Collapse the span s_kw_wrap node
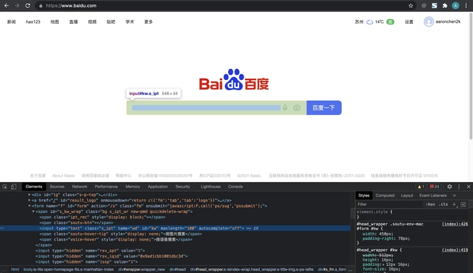This screenshot has width=473, height=273. pos(33,212)
